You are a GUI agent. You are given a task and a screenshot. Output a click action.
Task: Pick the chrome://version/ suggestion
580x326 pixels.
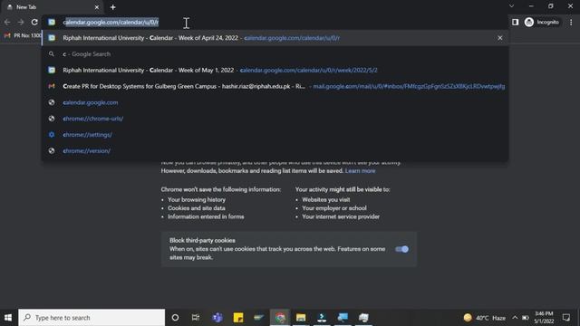[x=275, y=151]
